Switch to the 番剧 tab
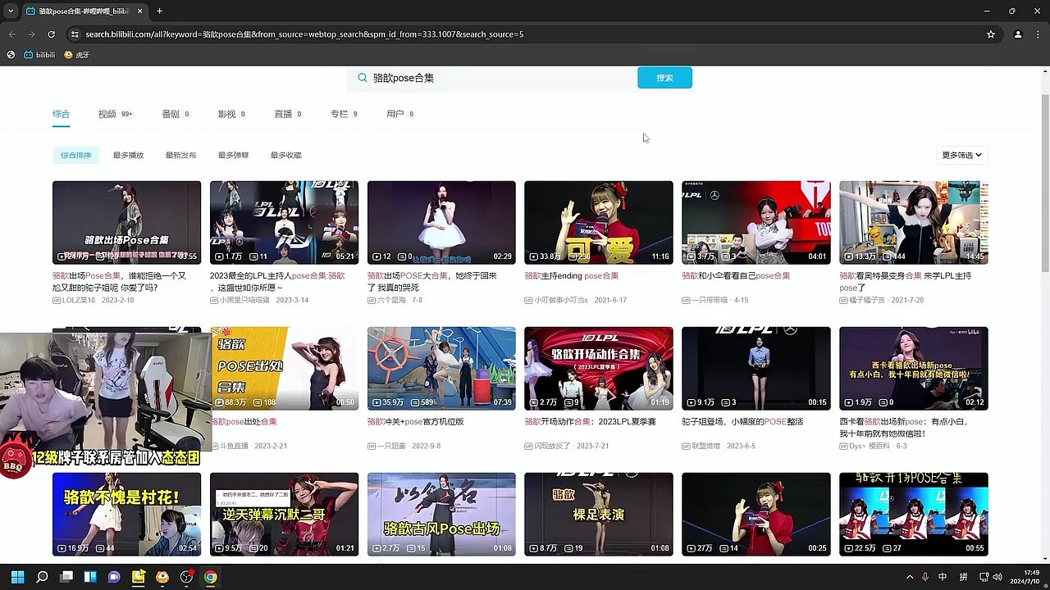Viewport: 1050px width, 590px height. click(176, 114)
